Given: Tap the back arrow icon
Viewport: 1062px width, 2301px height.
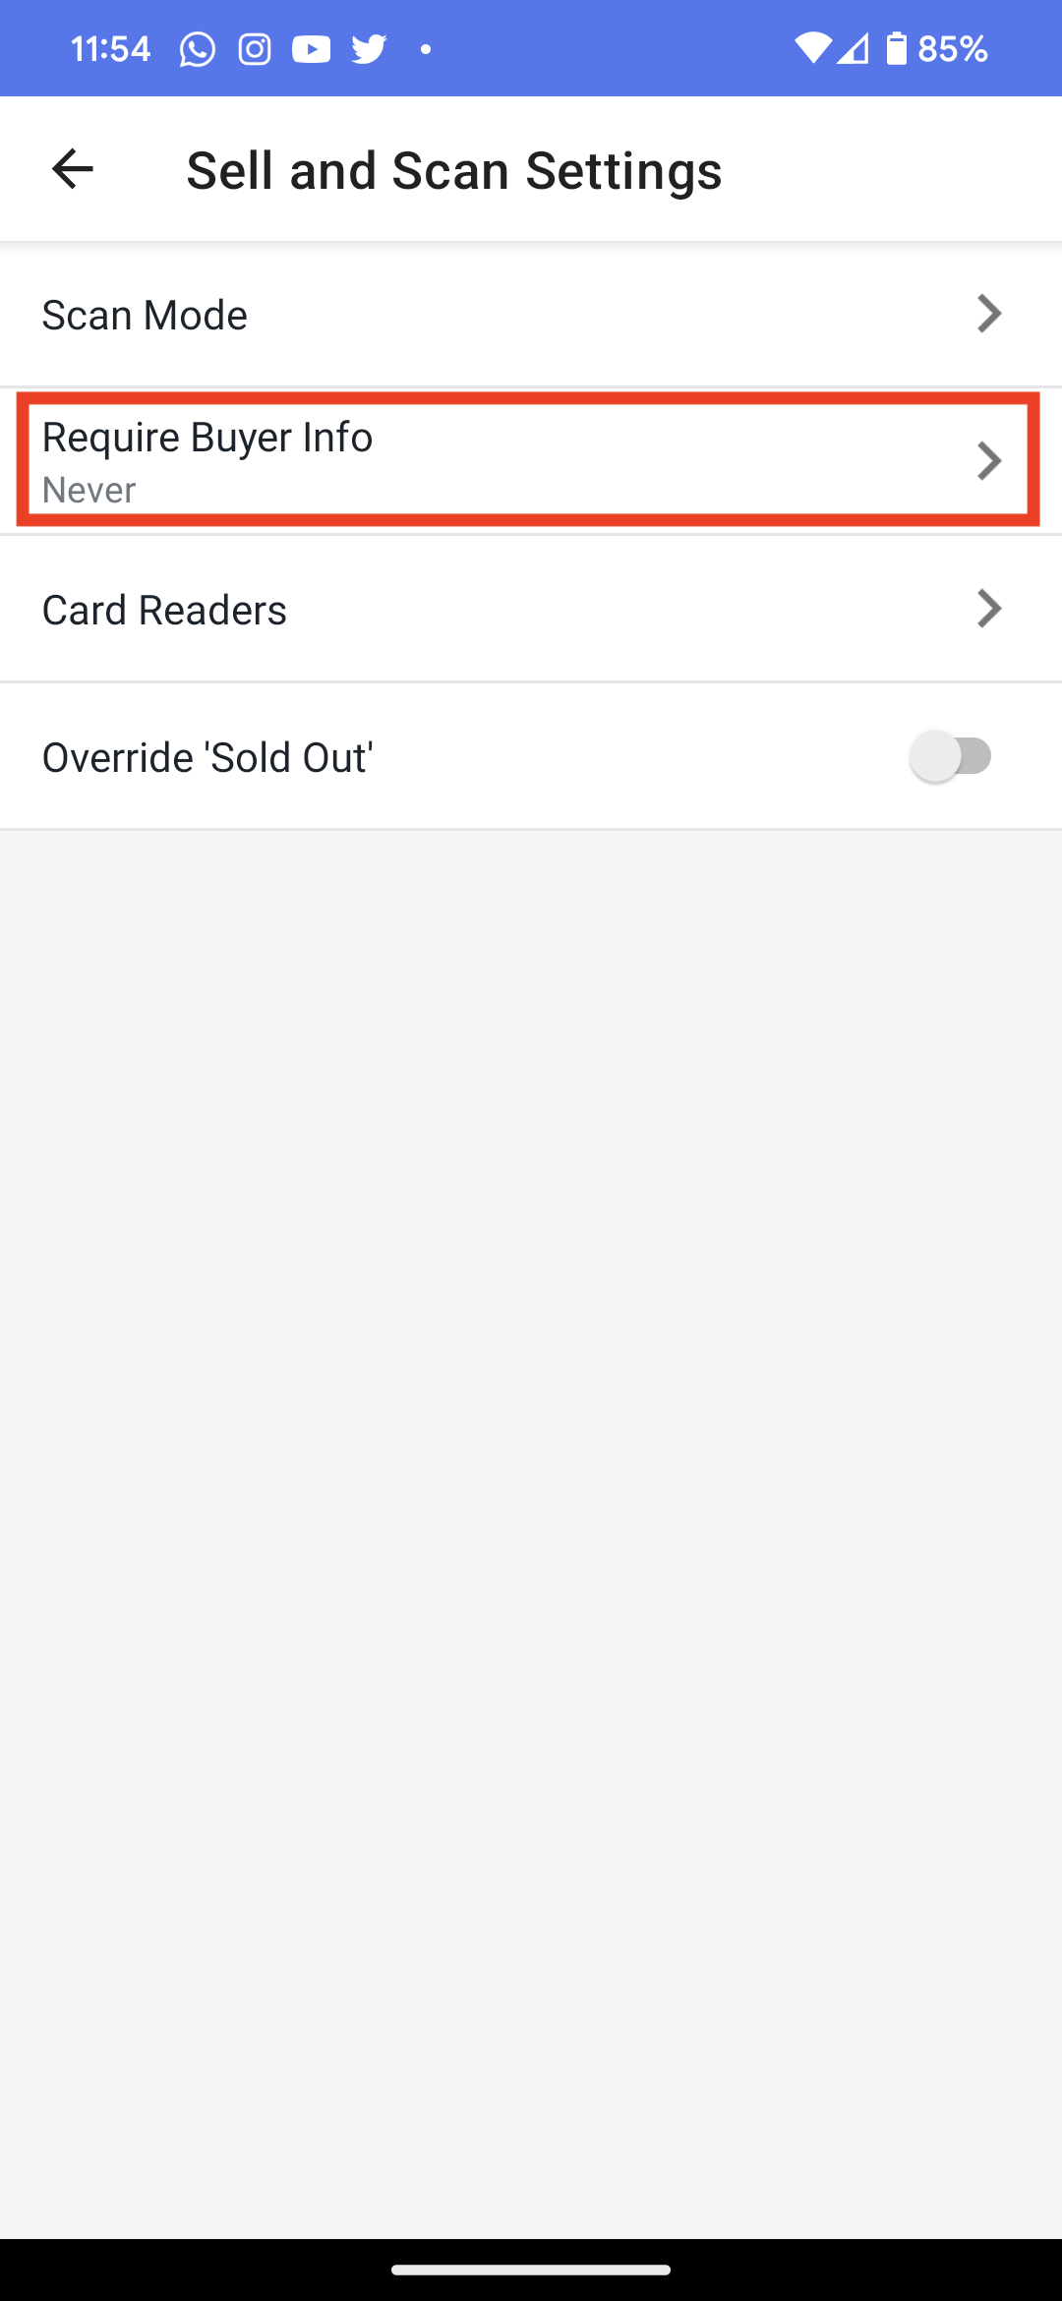Looking at the screenshot, I should click(72, 169).
